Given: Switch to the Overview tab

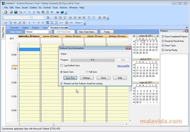Looking at the screenshot, I should [x=15, y=28].
